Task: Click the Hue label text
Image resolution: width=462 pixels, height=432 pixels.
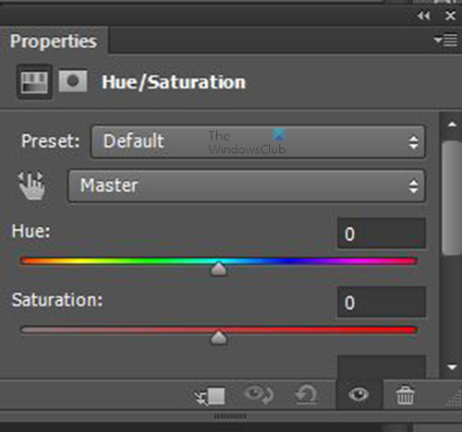Action: 30,231
